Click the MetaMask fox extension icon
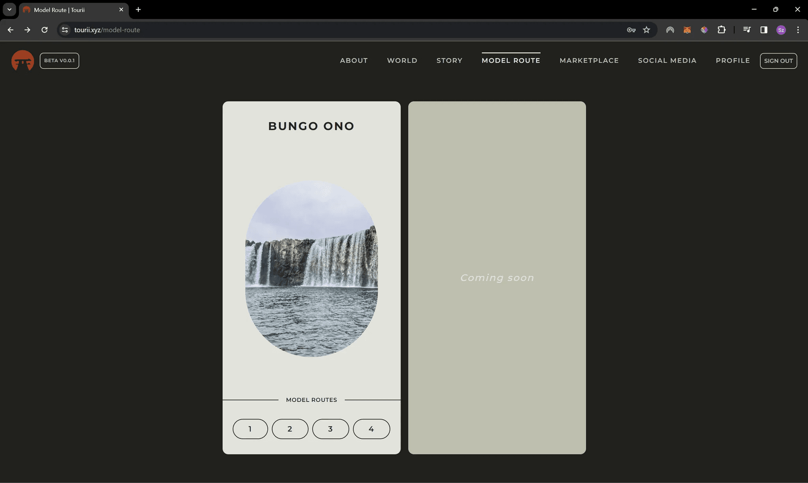The image size is (808, 483). click(687, 30)
